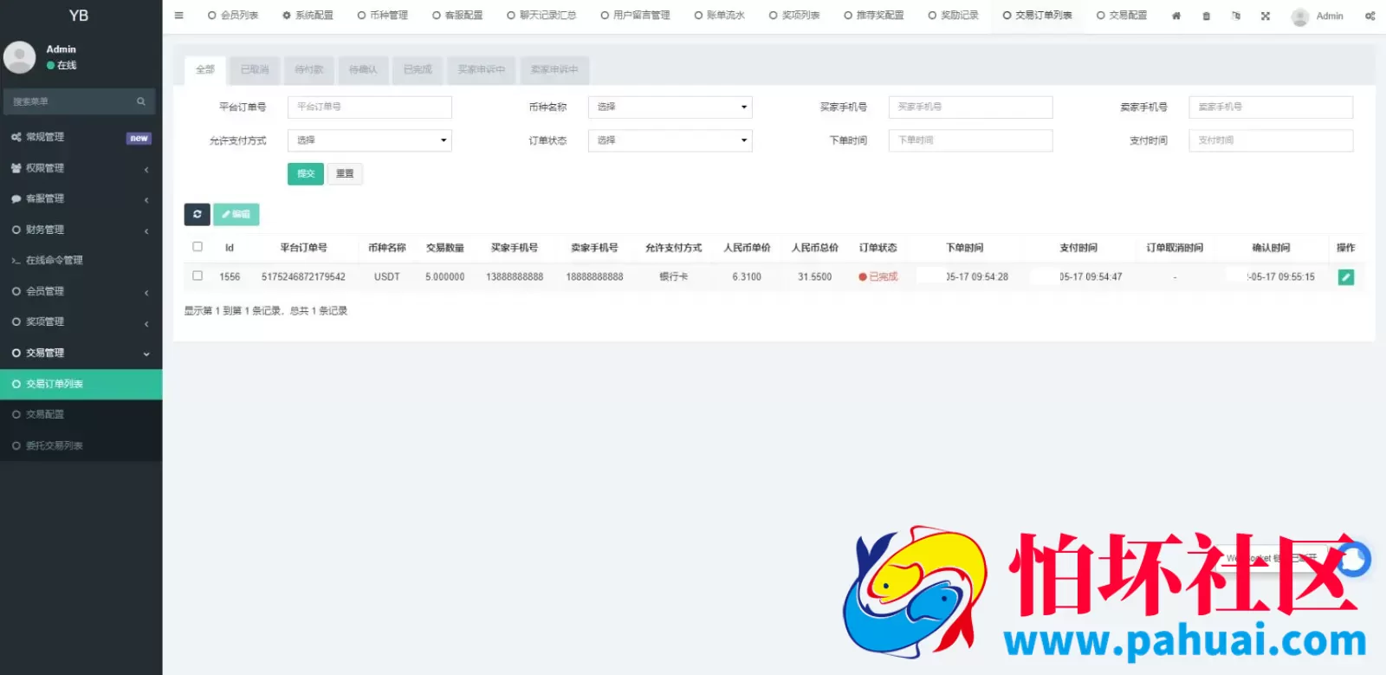Select the 全部 status filter tab
The width and height of the screenshot is (1386, 675).
(x=205, y=69)
